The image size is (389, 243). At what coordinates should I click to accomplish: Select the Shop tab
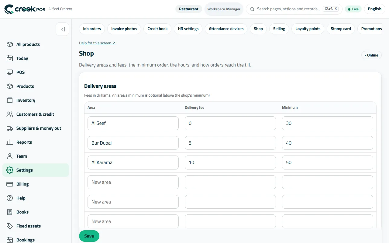click(x=258, y=29)
